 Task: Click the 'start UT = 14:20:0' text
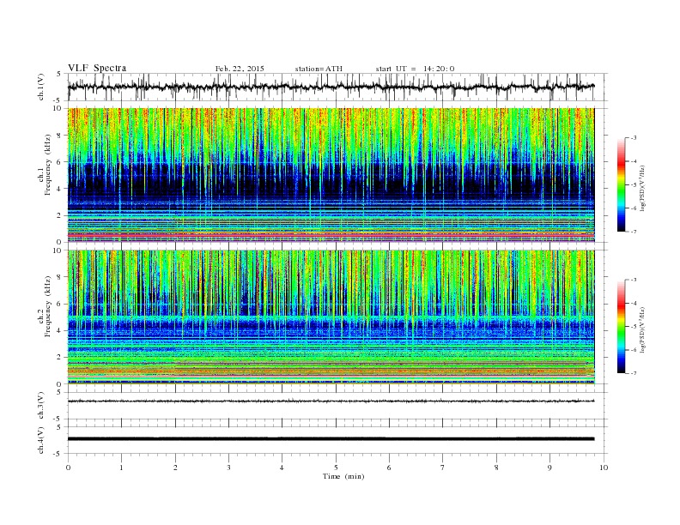coord(415,69)
